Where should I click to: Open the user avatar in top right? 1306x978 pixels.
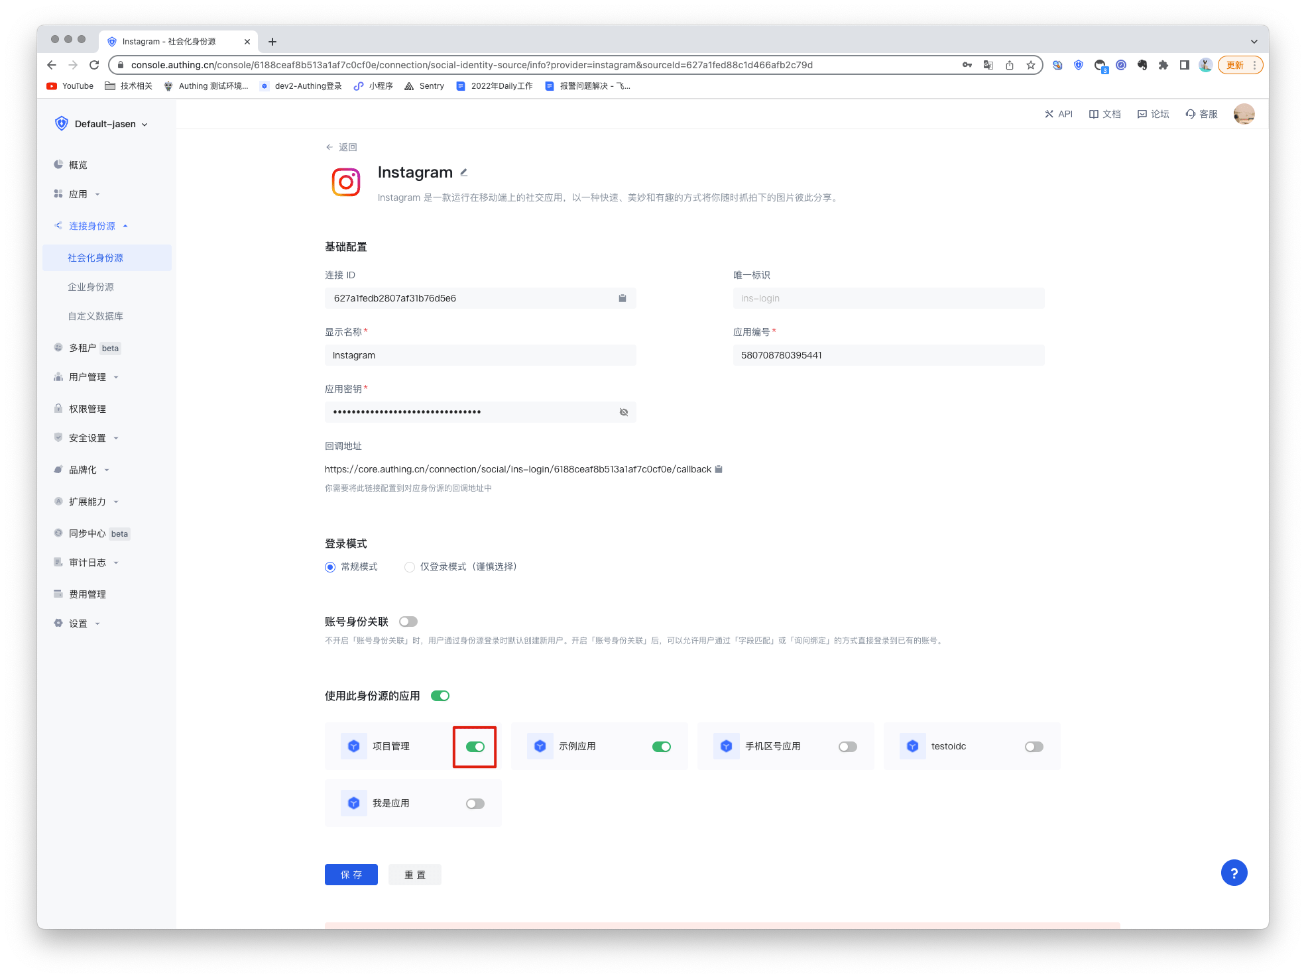(1243, 114)
